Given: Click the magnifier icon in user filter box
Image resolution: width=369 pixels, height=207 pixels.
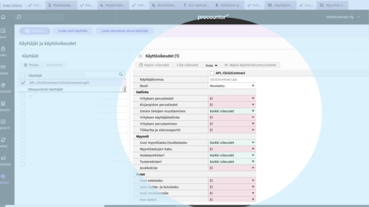Looking at the screenshot, I should coord(121,74).
